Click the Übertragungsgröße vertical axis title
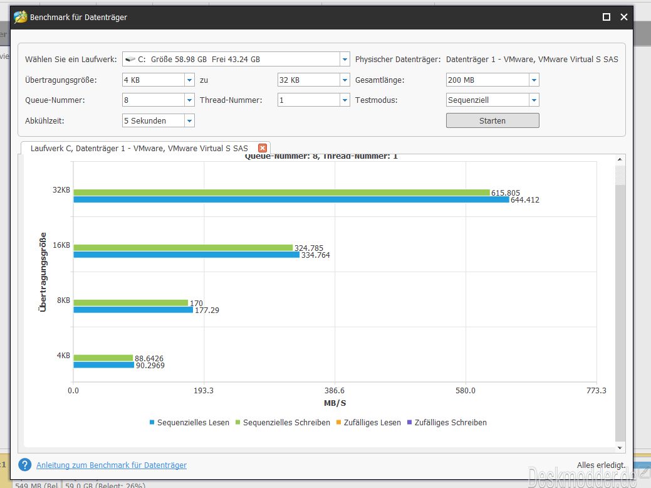Viewport: 651px width, 488px height. (x=43, y=272)
